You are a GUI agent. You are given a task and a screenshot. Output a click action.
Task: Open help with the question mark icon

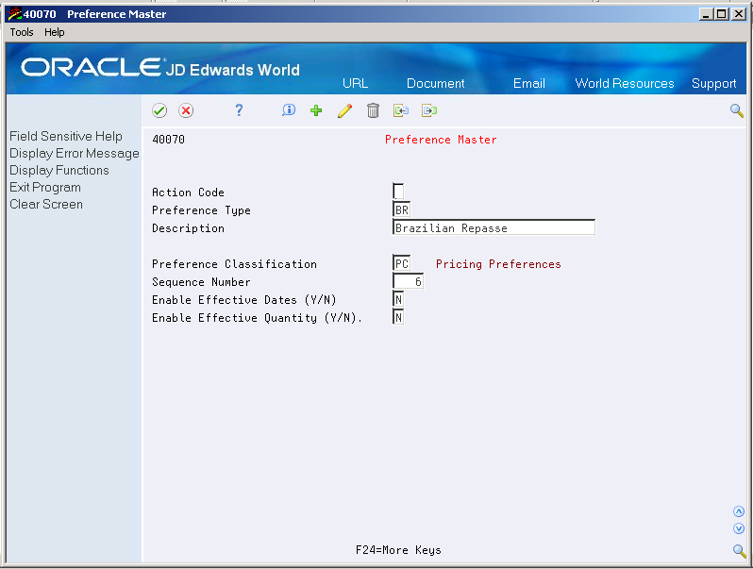239,110
